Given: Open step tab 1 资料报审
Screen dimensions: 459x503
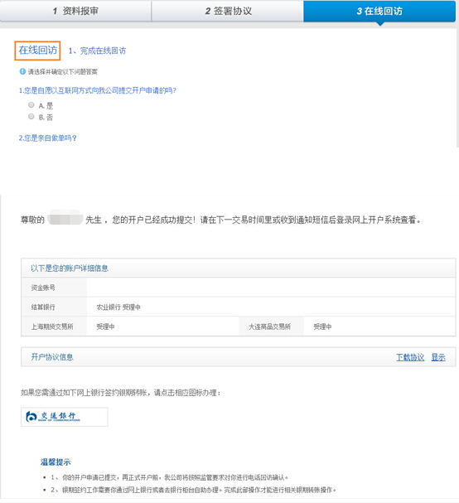Looking at the screenshot, I should click(x=75, y=12).
